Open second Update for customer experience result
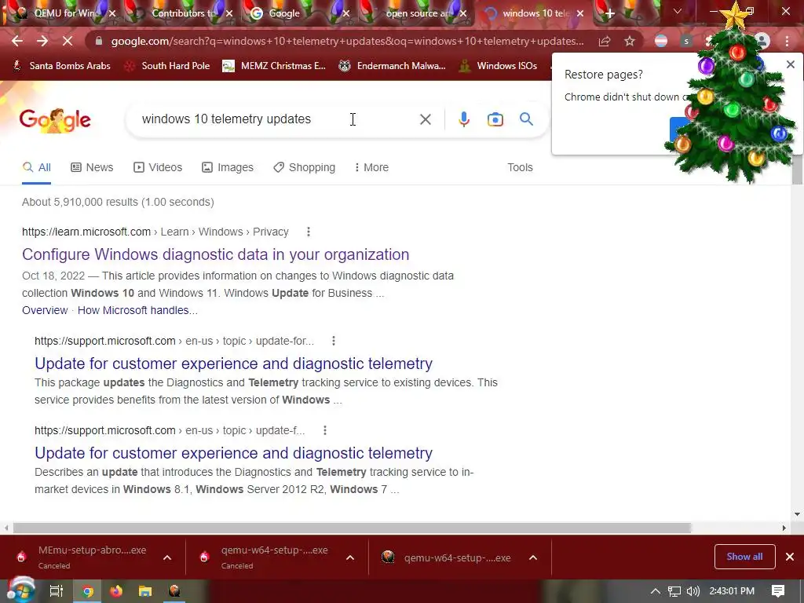The height and width of the screenshot is (603, 804). 233,453
